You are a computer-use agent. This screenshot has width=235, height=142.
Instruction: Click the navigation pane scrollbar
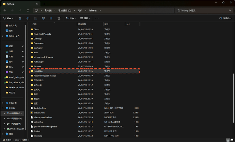tap(26, 77)
